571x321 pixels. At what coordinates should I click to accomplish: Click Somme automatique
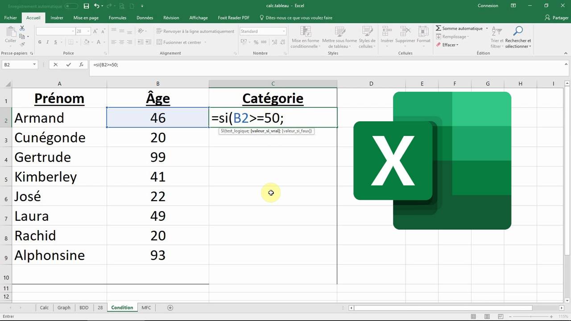(x=459, y=29)
